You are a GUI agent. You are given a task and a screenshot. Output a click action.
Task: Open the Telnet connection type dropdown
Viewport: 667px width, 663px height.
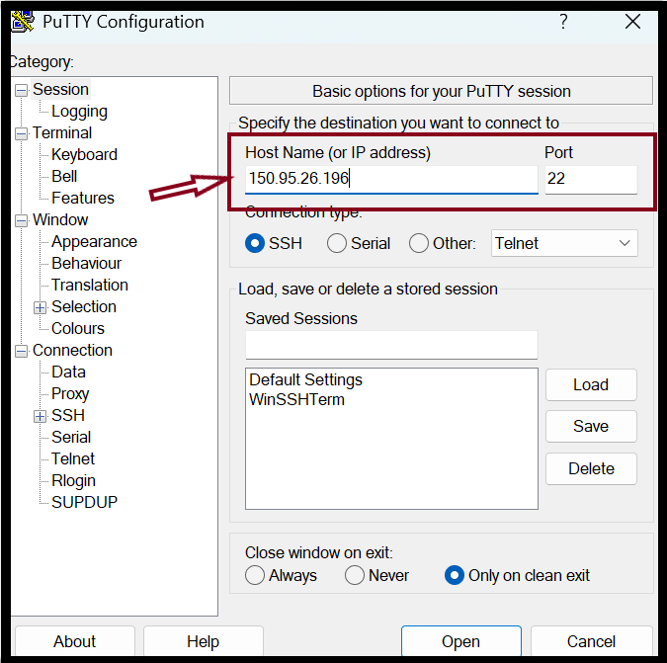point(564,243)
